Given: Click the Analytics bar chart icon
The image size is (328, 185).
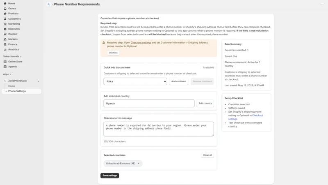Looking at the screenshot, I should [x=5, y=49].
